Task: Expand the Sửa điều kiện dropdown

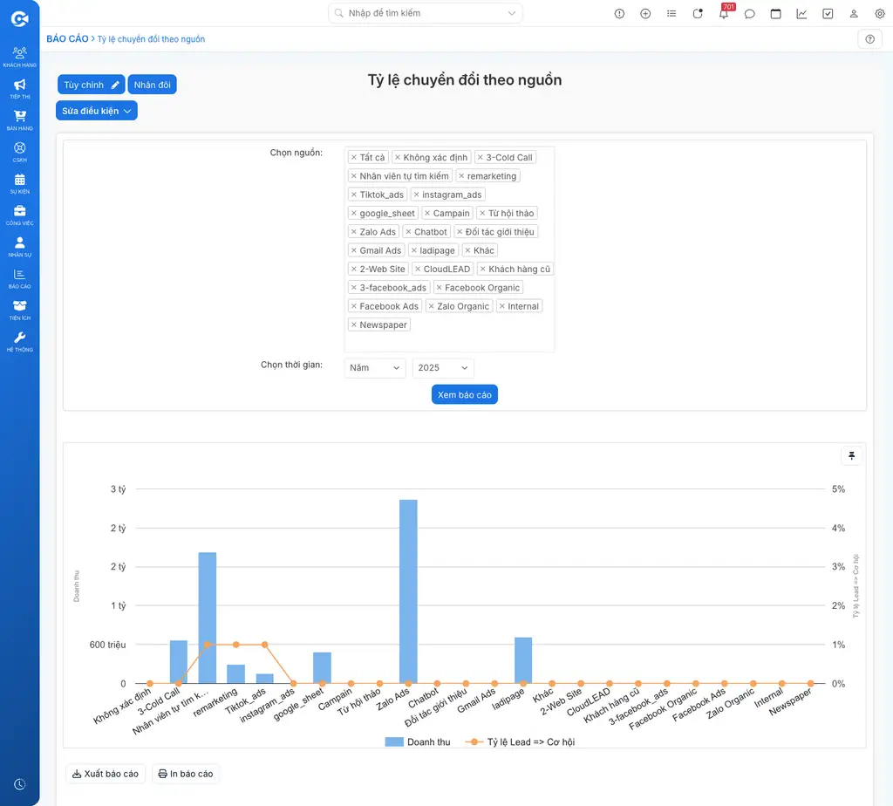Action: [96, 111]
